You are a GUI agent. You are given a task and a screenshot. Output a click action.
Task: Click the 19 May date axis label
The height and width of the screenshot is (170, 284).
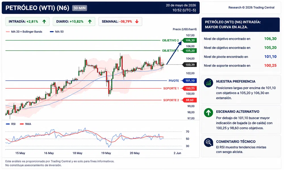pos(106,153)
